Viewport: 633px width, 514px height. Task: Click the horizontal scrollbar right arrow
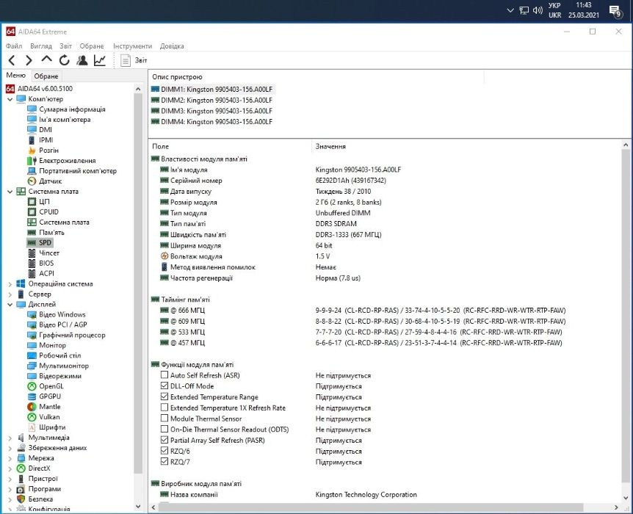(x=616, y=507)
